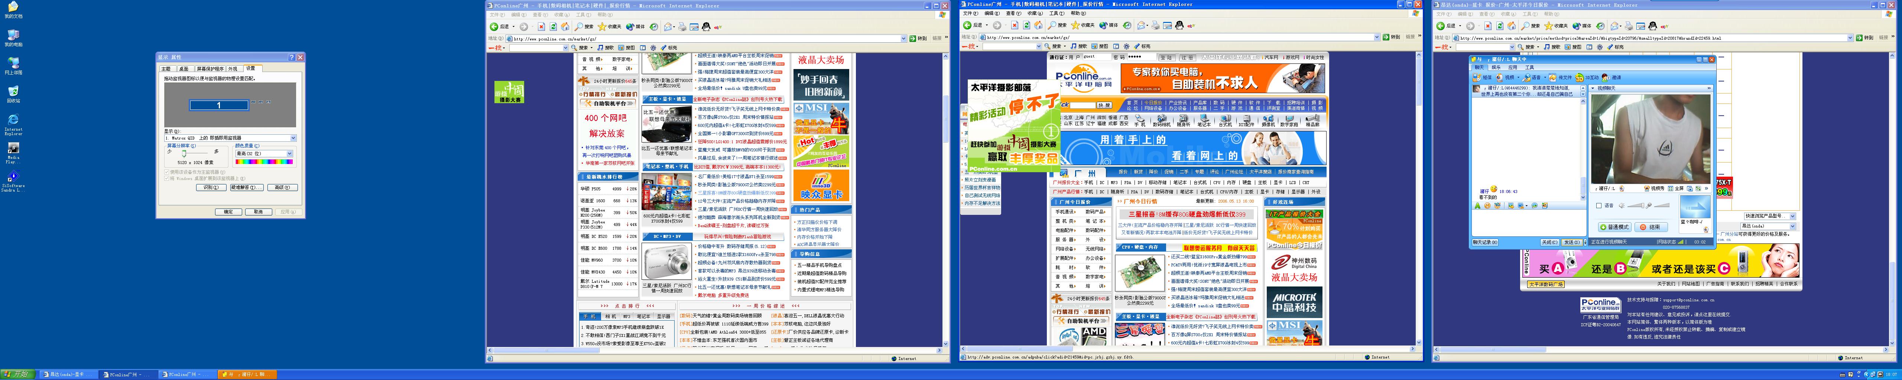
Task: Click the 高级 advanced button in display properties
Action: tap(282, 187)
